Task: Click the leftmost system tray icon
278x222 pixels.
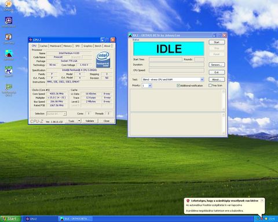Action: click(257, 219)
